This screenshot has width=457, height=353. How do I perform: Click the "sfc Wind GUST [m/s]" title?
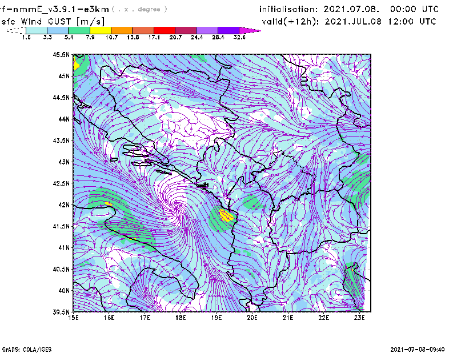pos(53,22)
